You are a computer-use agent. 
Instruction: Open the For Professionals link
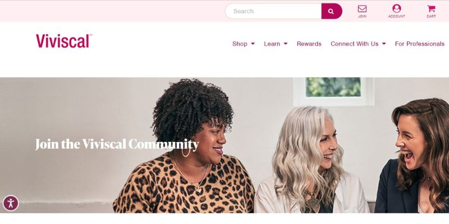coord(419,44)
